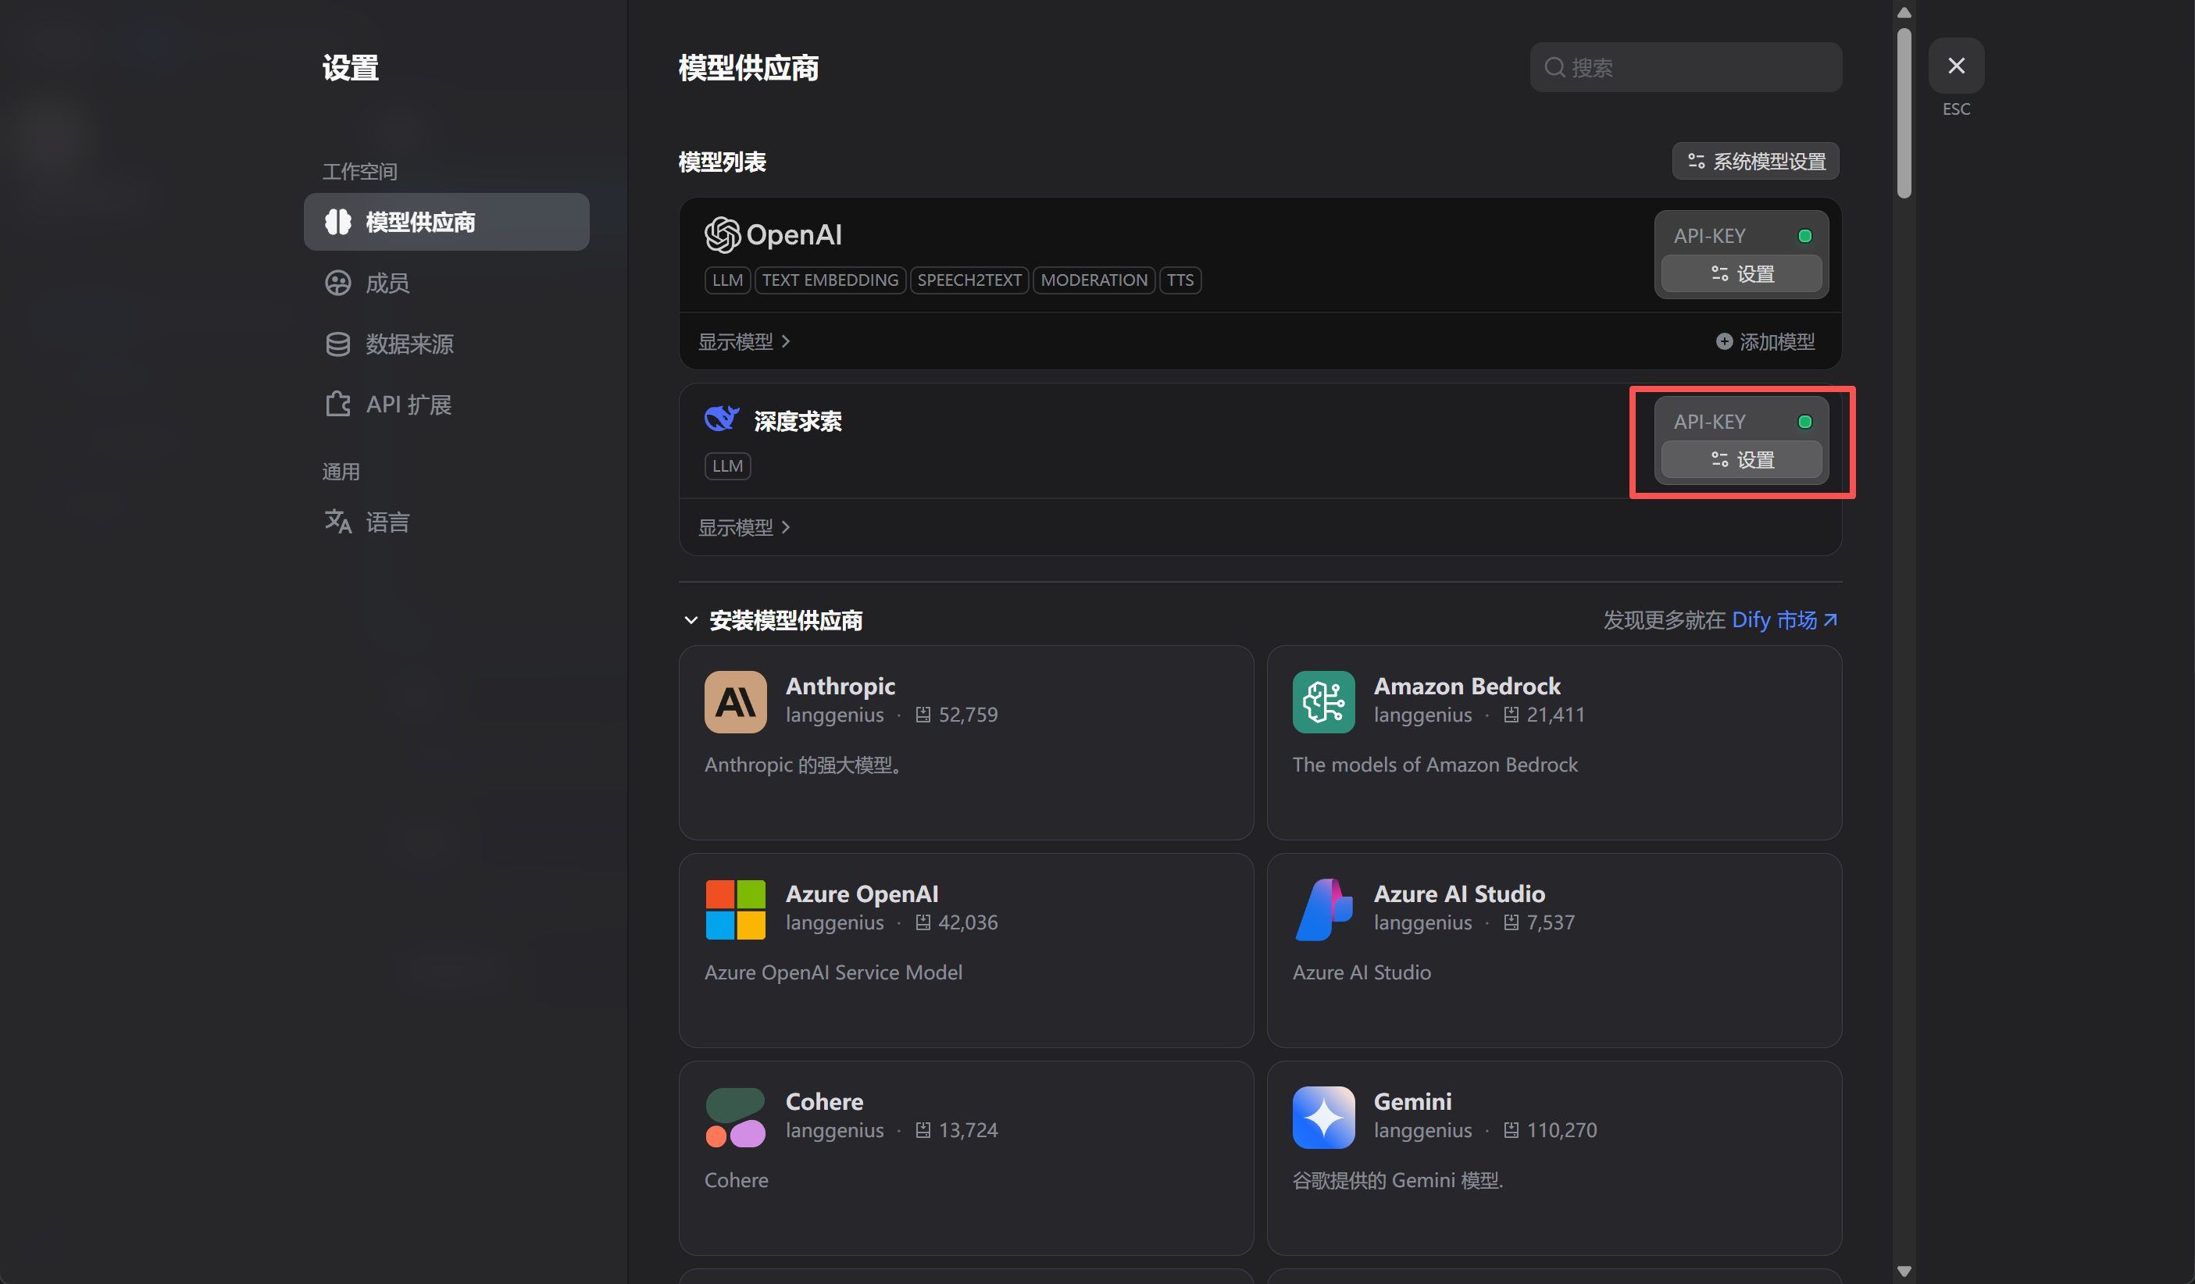The height and width of the screenshot is (1284, 2195).
Task: Click the 搜索 input field
Action: [1685, 67]
